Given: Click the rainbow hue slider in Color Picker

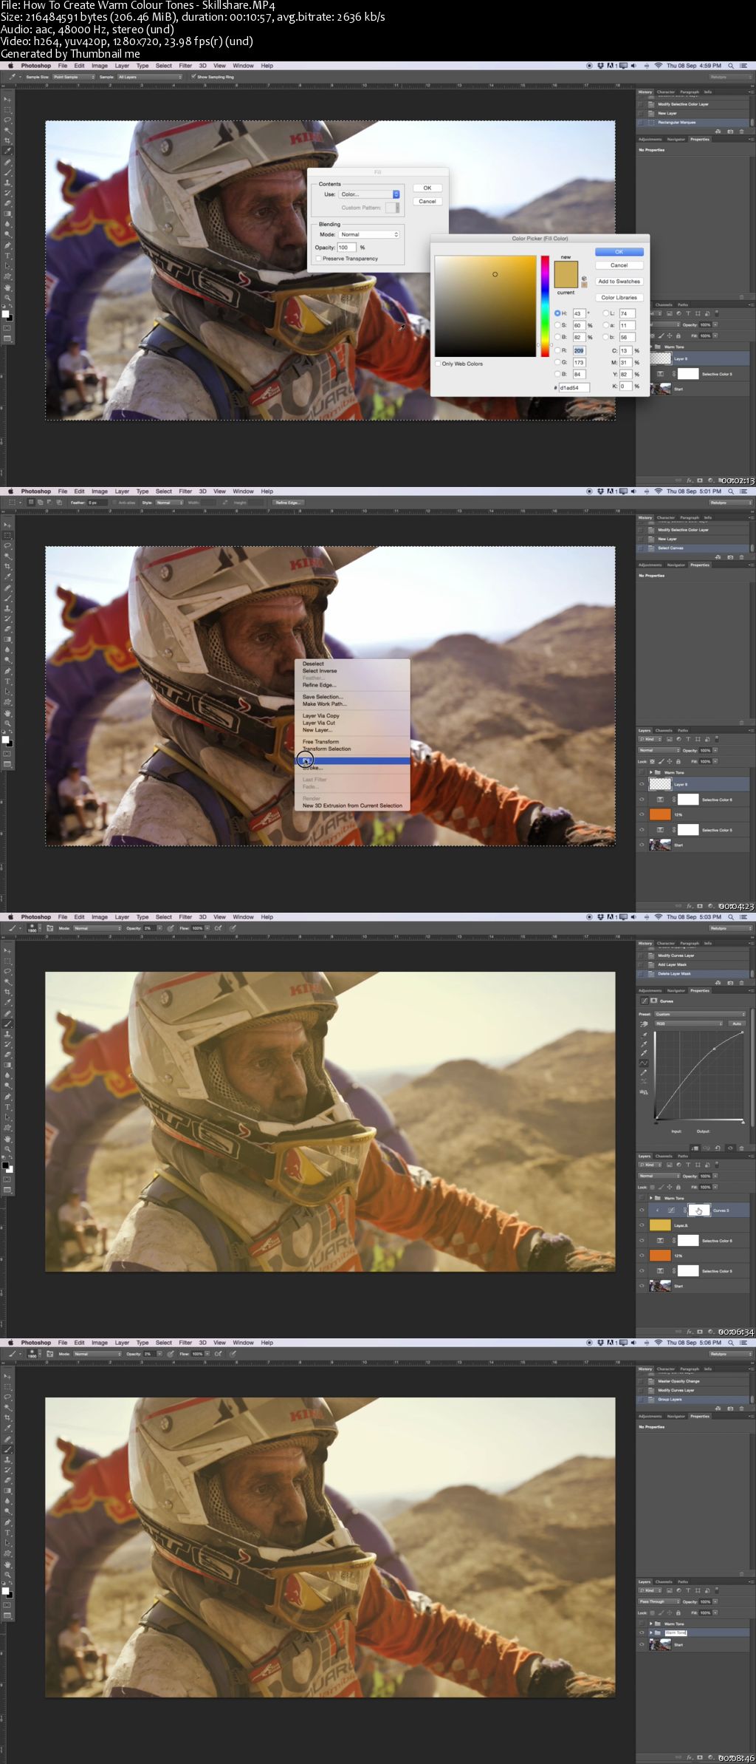Looking at the screenshot, I should 545,306.
